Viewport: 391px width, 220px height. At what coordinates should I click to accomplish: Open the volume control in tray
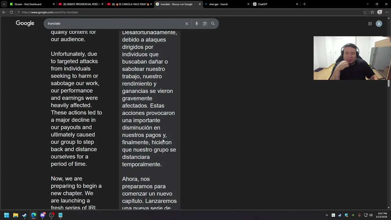[x=371, y=215]
